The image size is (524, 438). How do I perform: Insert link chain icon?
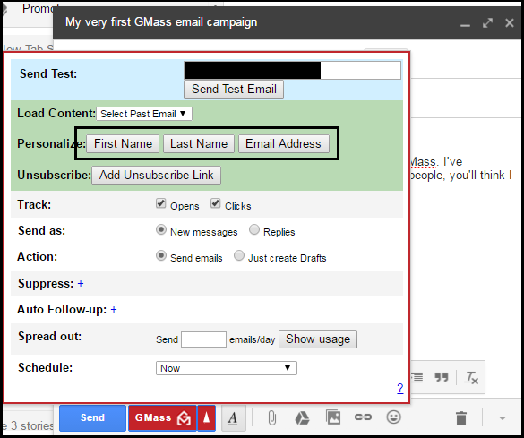pyautogui.click(x=363, y=417)
